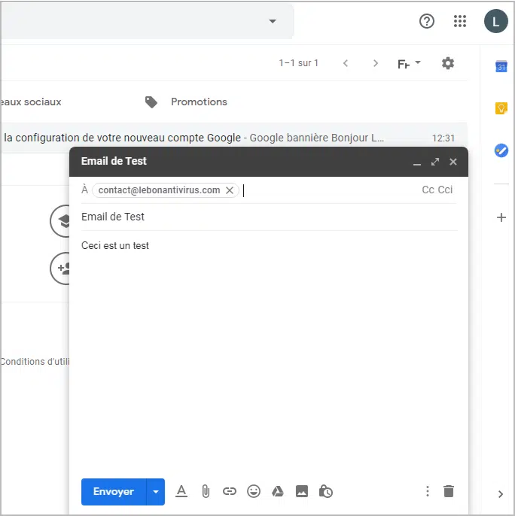Insert emoji into message
Screen dimensions: 515x516
pyautogui.click(x=254, y=491)
